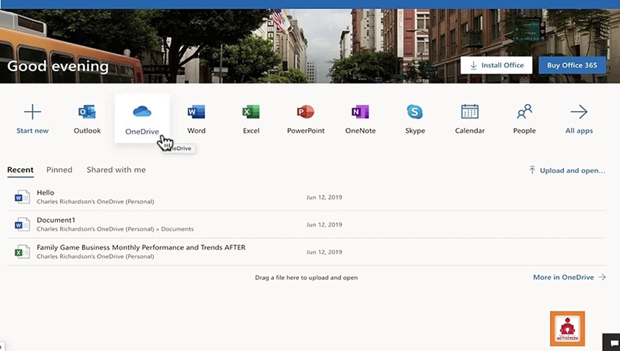
Task: Open the People app icon
Action: [x=524, y=112]
